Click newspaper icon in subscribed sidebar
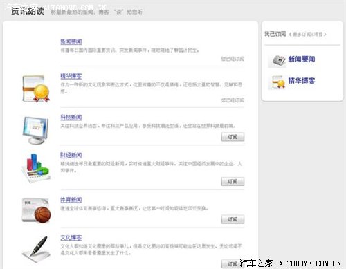Screen dimensions: 346x269 (x=279, y=60)
